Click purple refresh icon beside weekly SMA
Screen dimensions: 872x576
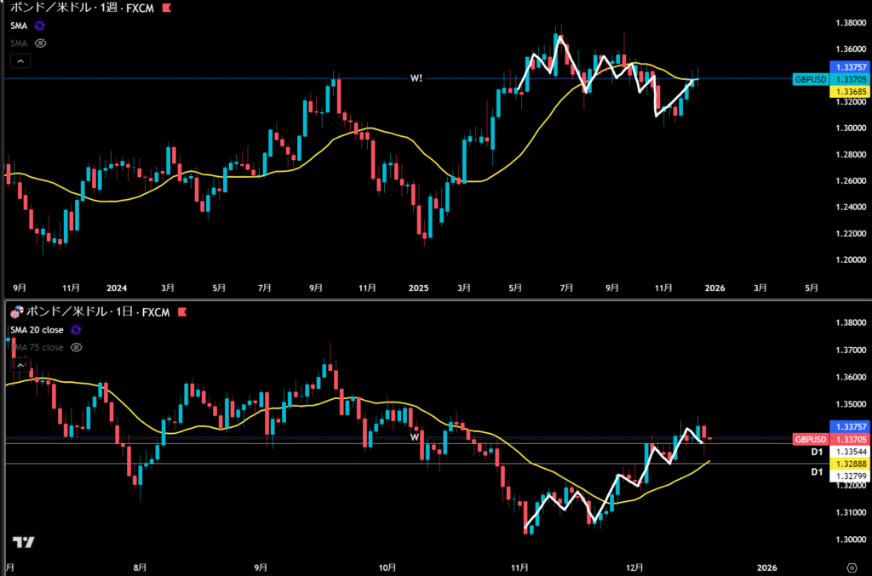[39, 26]
